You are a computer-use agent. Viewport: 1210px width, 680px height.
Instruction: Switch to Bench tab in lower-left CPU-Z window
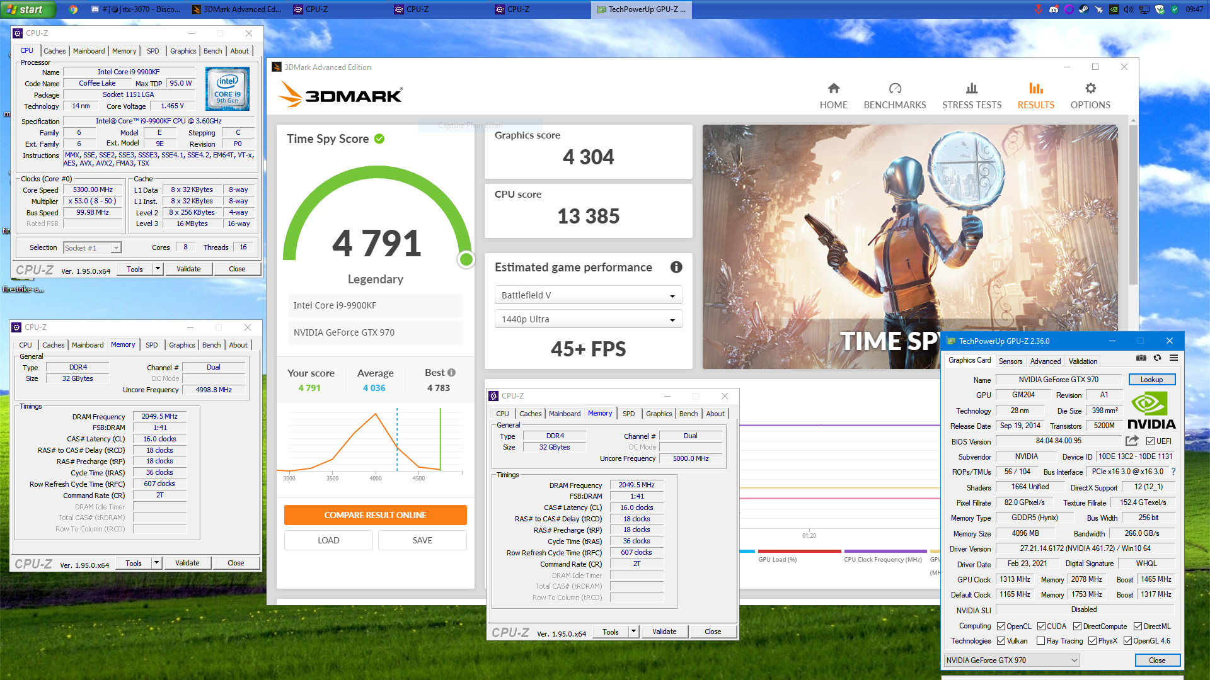(211, 345)
